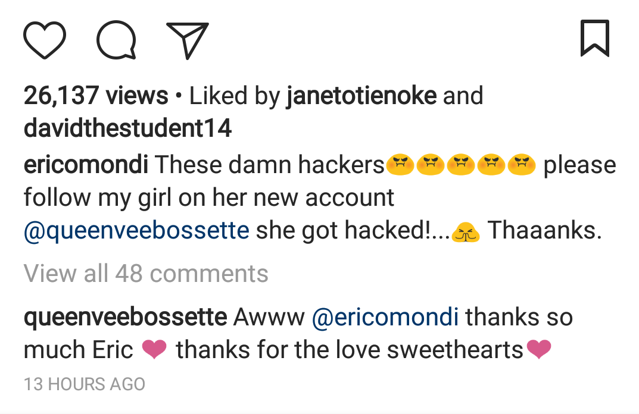The height and width of the screenshot is (414, 639).
Task: Click the @ericomondi mention in the comment
Action: click(385, 317)
